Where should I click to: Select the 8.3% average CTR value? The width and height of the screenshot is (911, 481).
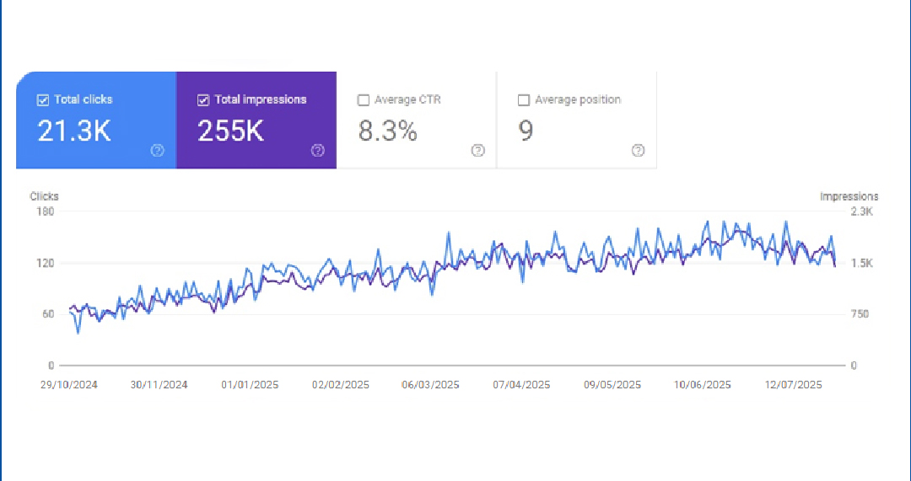point(387,131)
